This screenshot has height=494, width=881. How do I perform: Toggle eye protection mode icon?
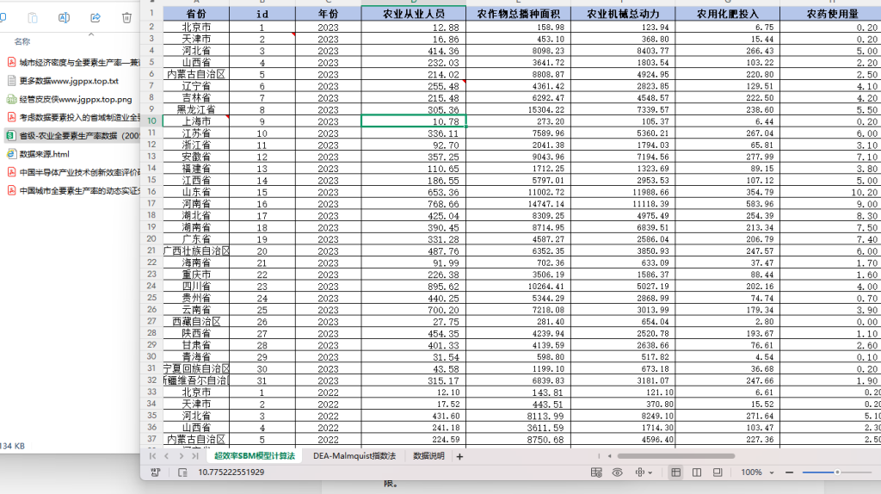pos(618,472)
